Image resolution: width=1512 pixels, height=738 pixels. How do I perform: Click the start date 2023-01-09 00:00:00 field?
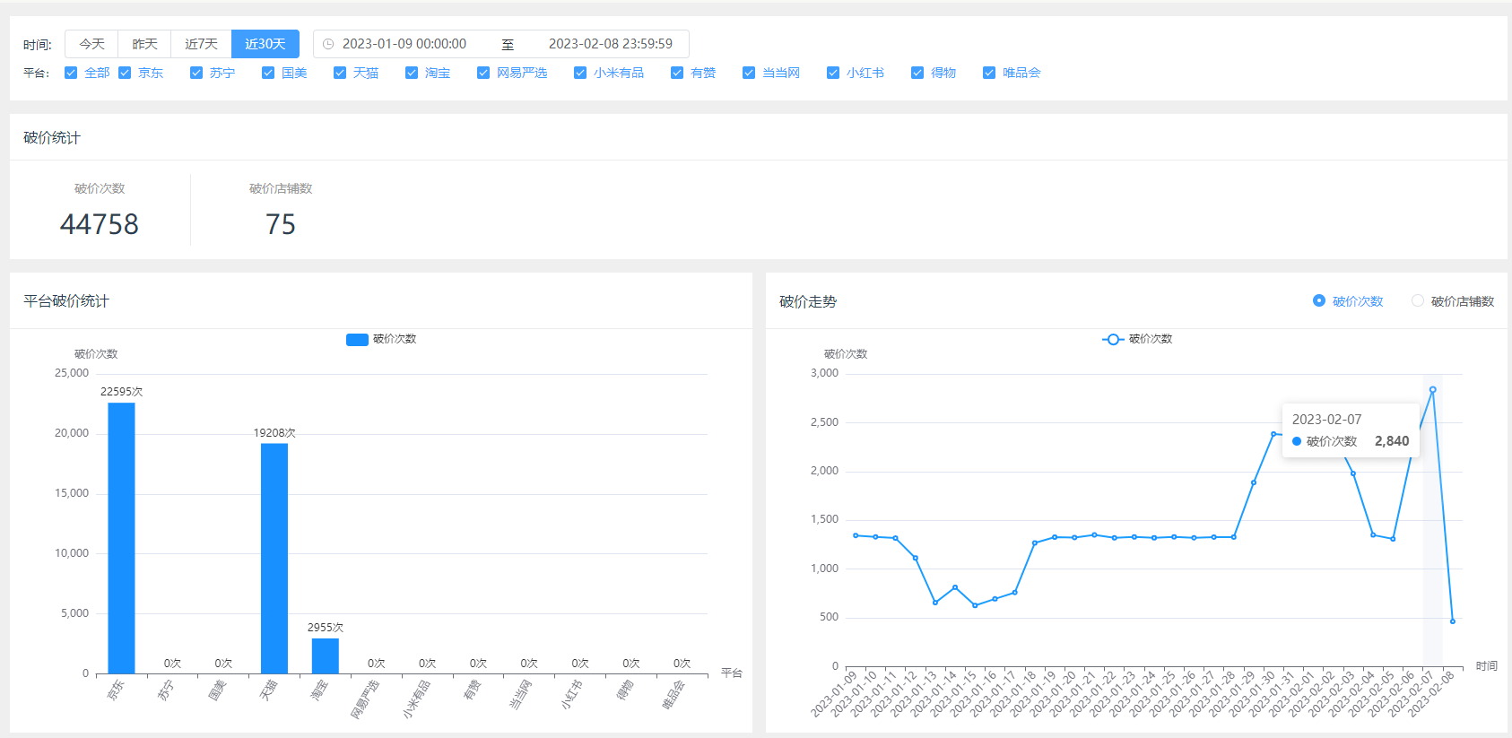click(404, 44)
